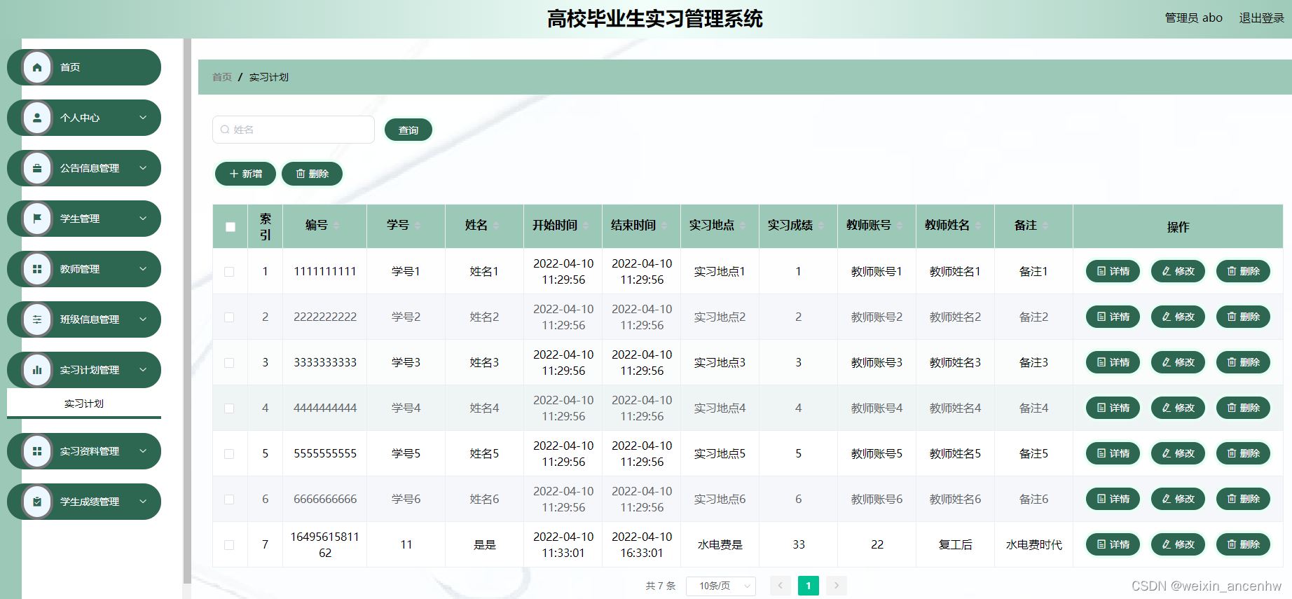Go to next page arrow
Screen dimensions: 1292x599
837,586
